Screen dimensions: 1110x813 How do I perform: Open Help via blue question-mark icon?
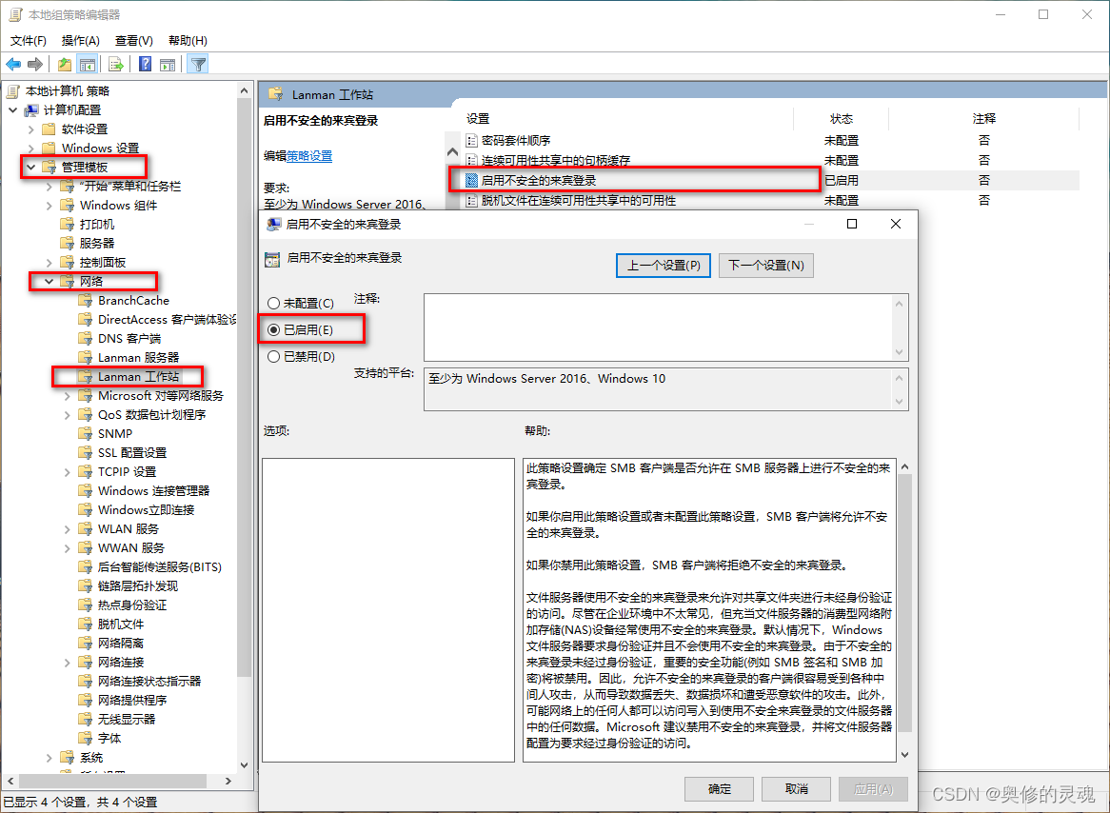point(145,65)
